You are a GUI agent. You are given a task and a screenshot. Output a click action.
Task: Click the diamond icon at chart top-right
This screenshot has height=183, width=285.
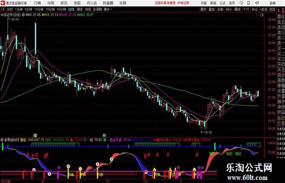tap(257, 15)
